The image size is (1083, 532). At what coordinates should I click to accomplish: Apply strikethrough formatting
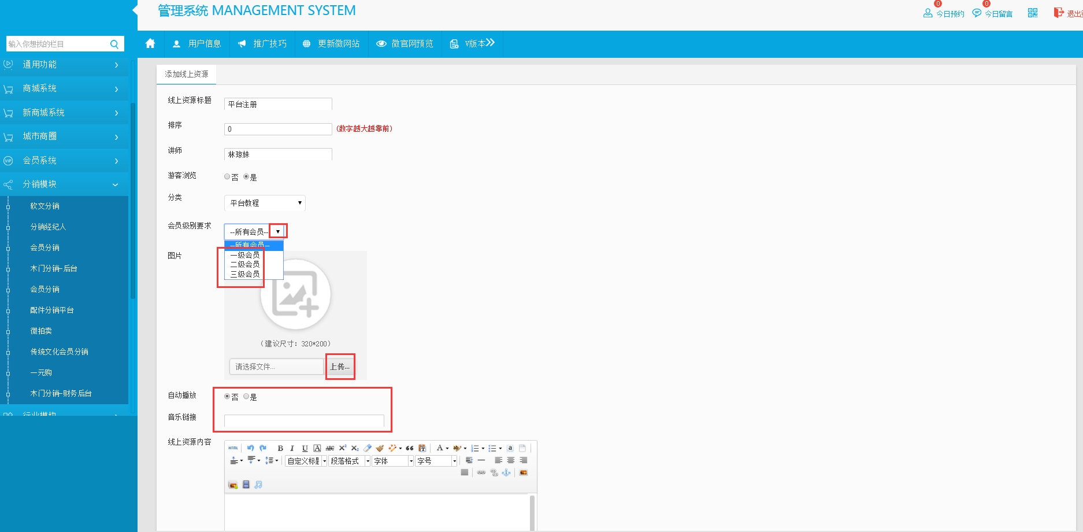click(330, 448)
